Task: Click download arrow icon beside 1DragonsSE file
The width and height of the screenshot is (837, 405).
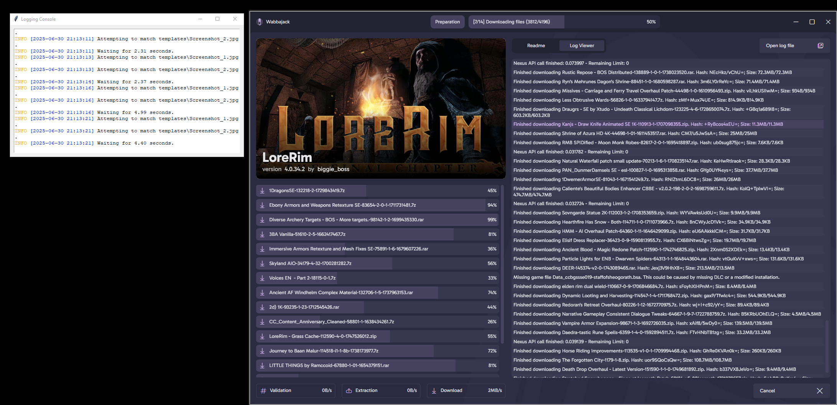Action: click(x=262, y=191)
